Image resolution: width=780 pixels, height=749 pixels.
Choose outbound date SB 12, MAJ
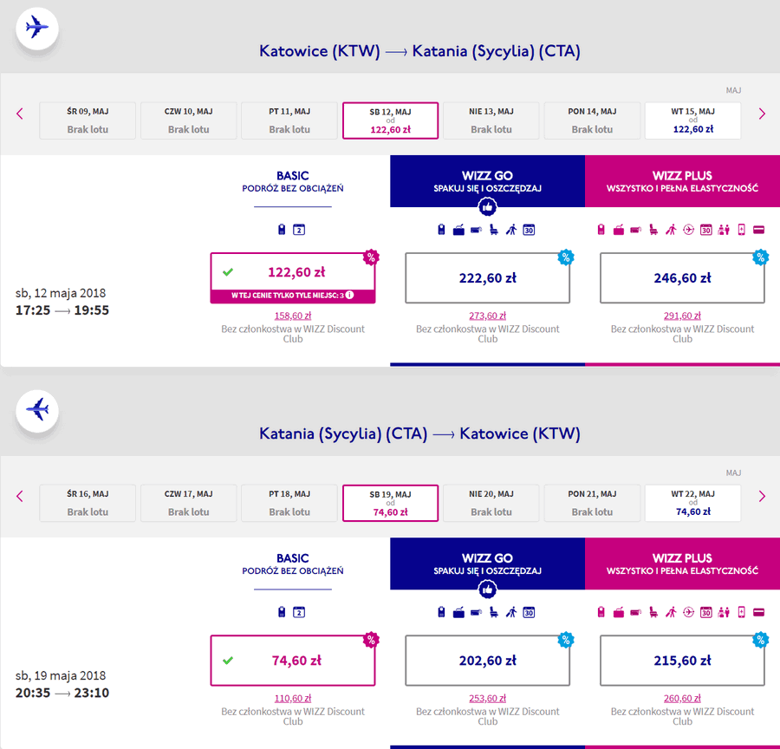tap(391, 120)
